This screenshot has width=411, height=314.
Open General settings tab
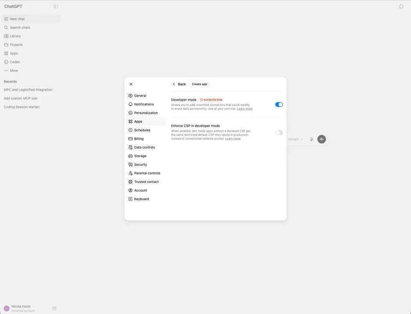(x=146, y=96)
